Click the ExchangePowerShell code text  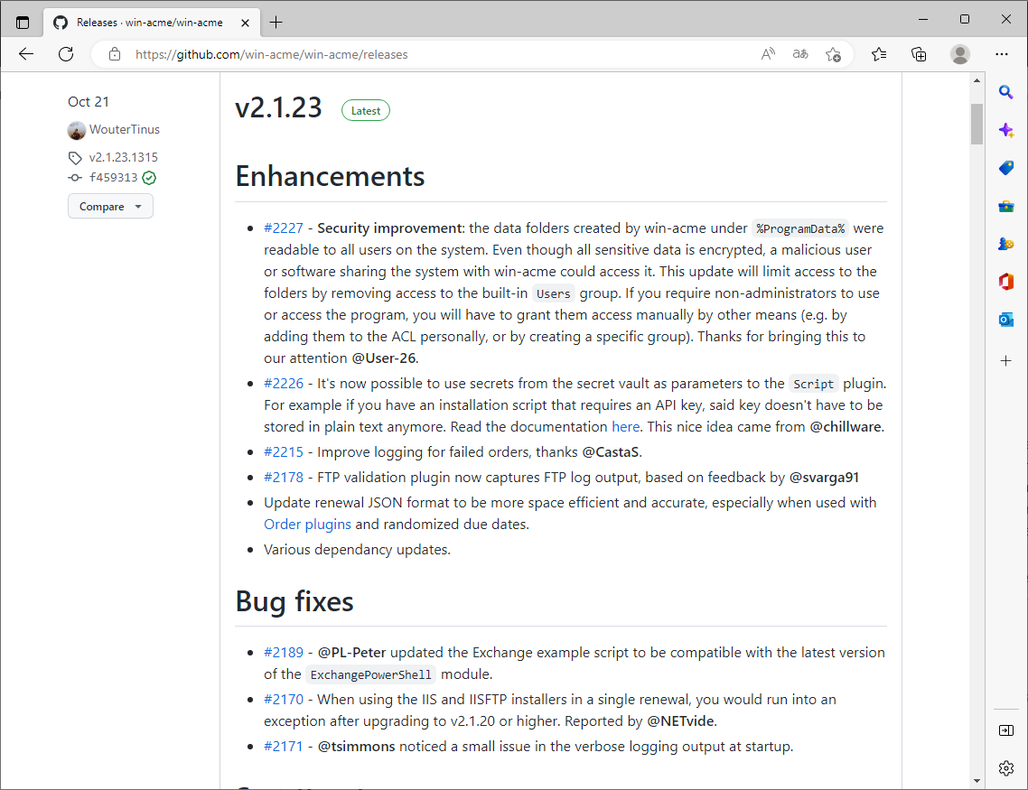(x=371, y=674)
